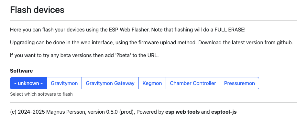This screenshot has height=122, width=297.
Task: Select the Gravitymon Gateway option
Action: click(110, 83)
